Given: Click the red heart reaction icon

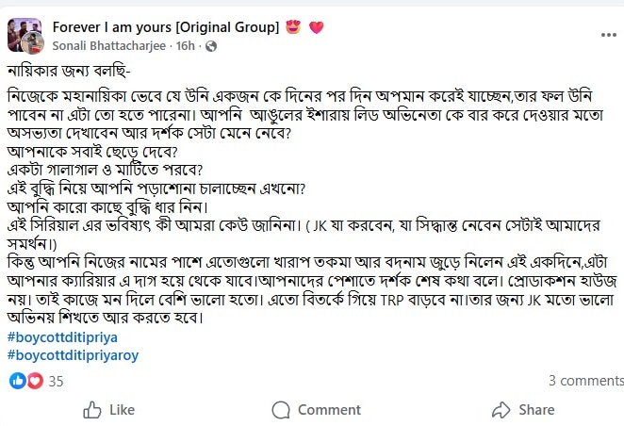Looking at the screenshot, I should pos(34,381).
